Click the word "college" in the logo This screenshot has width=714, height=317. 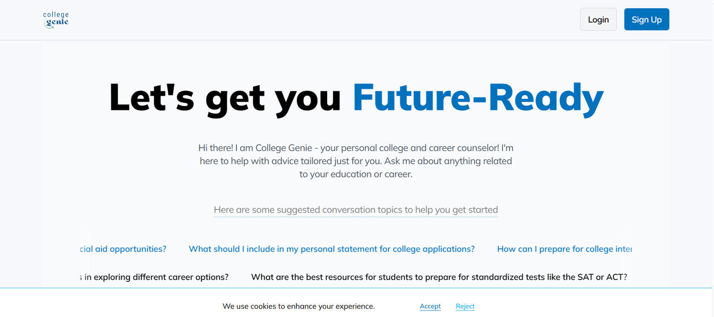[x=56, y=15]
